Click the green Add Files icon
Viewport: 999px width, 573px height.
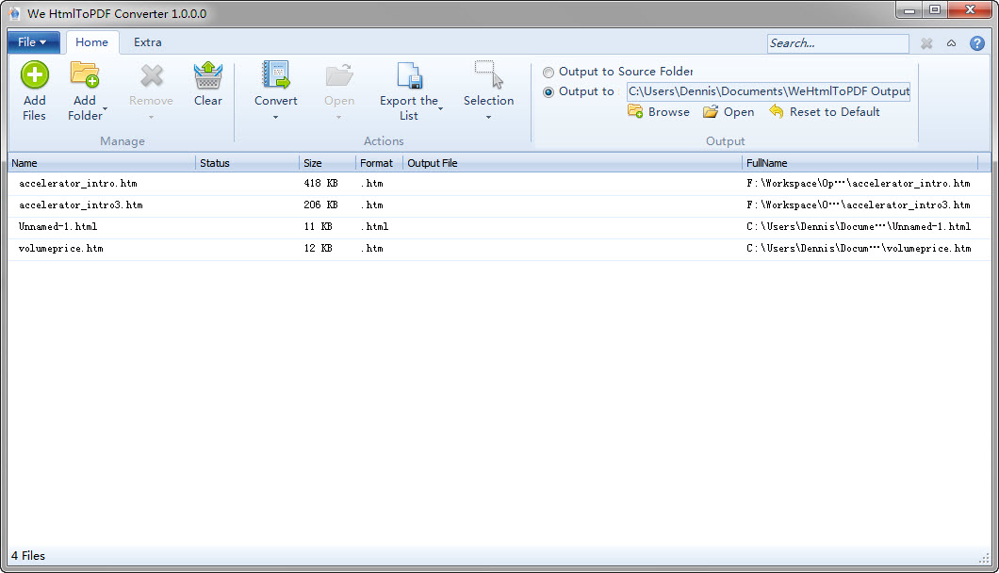pyautogui.click(x=35, y=75)
